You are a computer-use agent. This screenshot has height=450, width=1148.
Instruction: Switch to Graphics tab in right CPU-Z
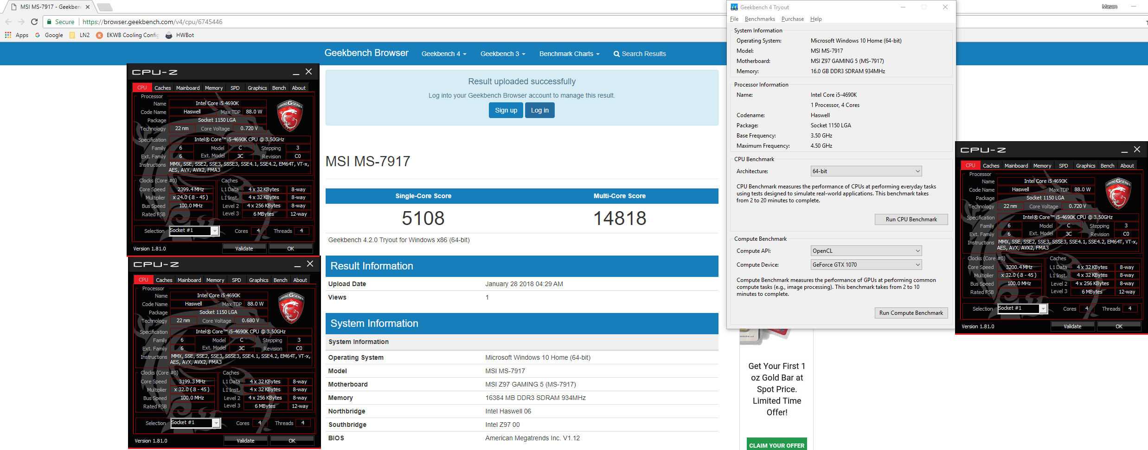click(1085, 166)
